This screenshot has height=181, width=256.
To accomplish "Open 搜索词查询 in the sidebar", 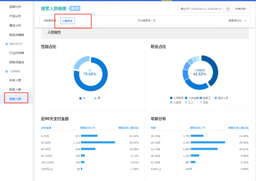I will 16,62.
